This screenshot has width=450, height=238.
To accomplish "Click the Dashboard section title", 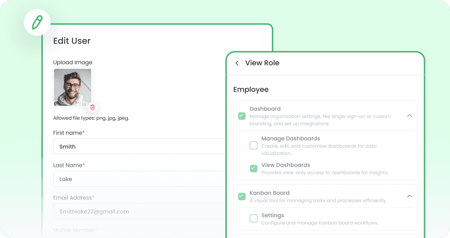I will point(265,109).
